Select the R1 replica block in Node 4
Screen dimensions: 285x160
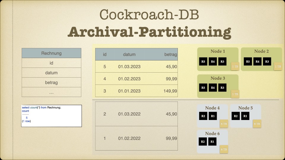[x=213, y=116]
